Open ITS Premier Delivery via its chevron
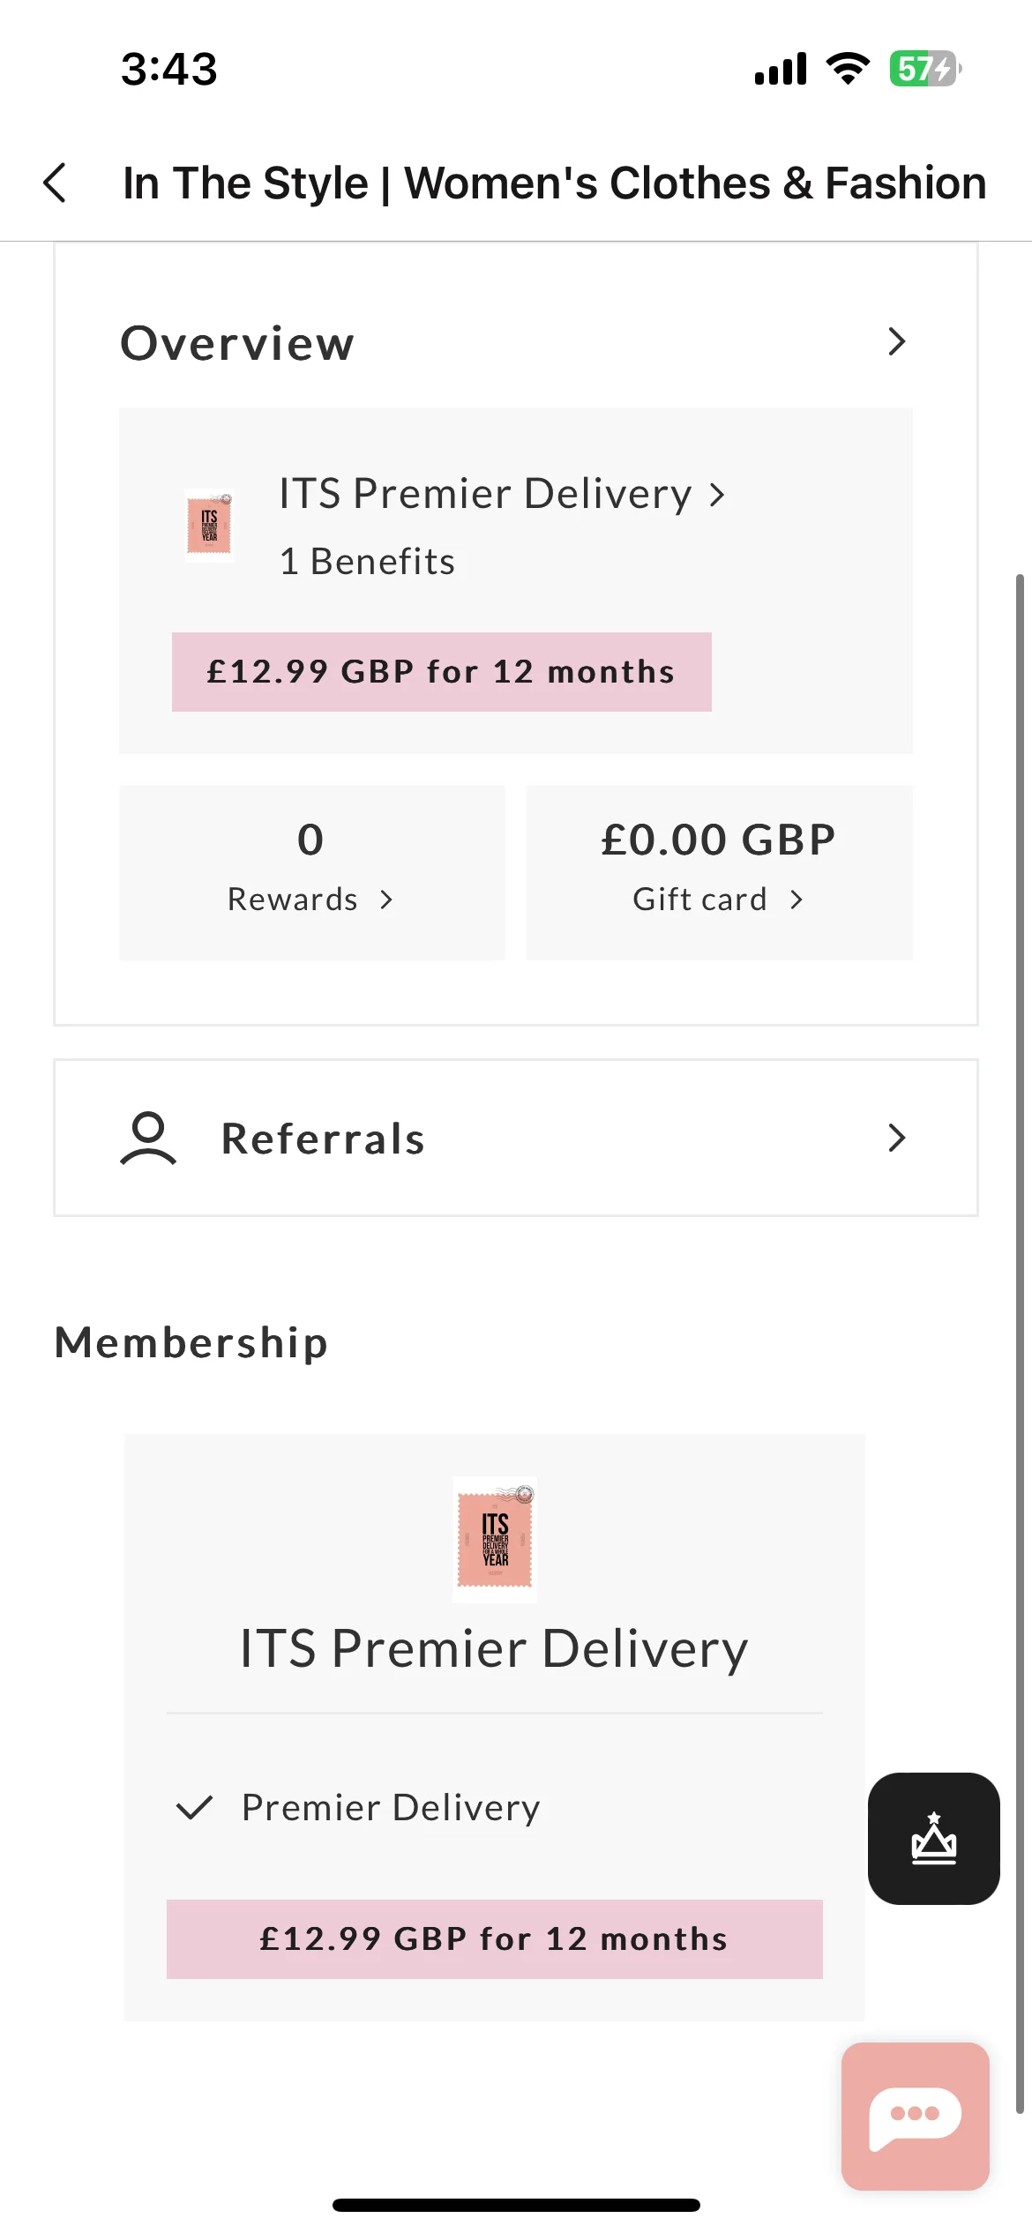The image size is (1032, 2233). pos(717,495)
